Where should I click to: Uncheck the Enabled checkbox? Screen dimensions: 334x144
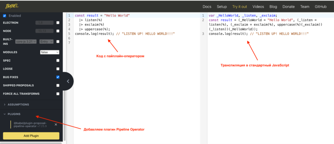click(5, 16)
